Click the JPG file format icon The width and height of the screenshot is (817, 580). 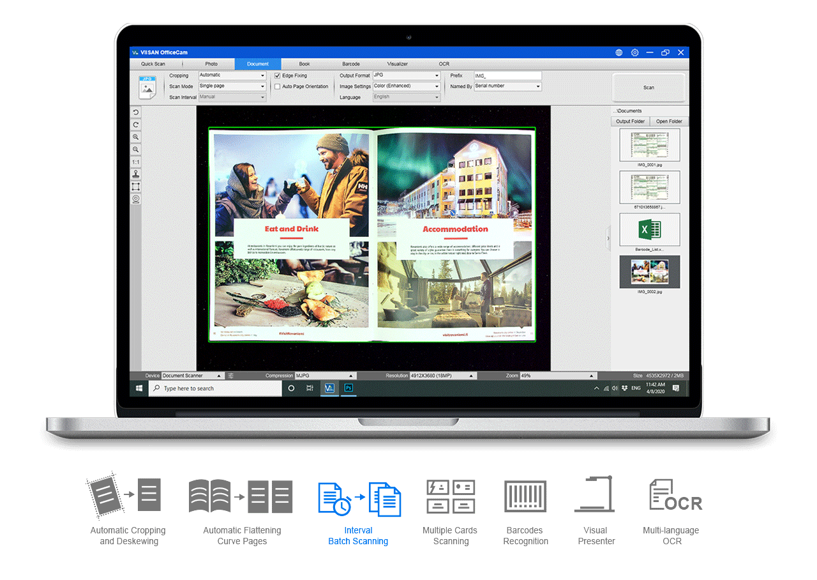point(147,87)
